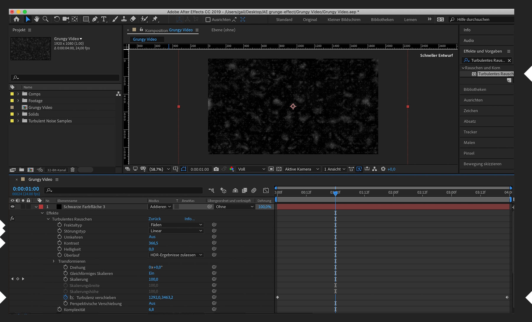532x322 pixels.
Task: Select the Type text tool
Action: [x=104, y=19]
